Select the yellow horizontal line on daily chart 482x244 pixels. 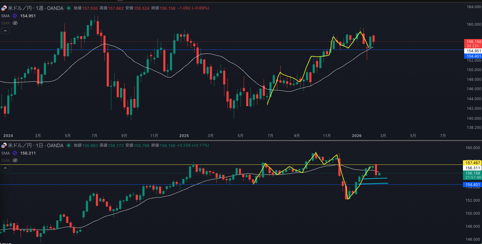point(121,165)
